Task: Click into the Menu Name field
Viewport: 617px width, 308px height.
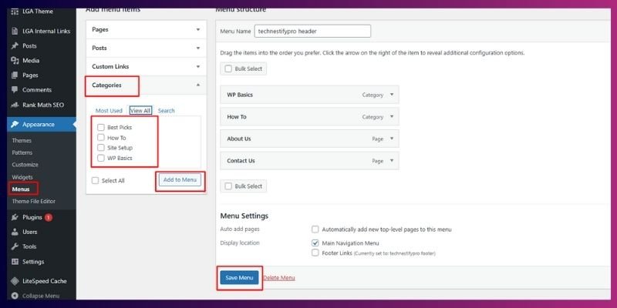Action: (x=312, y=31)
